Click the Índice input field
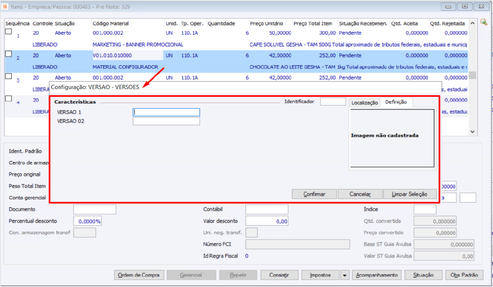 pyautogui.click(x=425, y=209)
